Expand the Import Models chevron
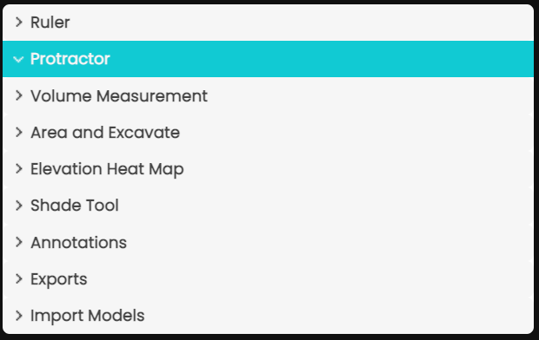This screenshot has height=340, width=539. [19, 316]
